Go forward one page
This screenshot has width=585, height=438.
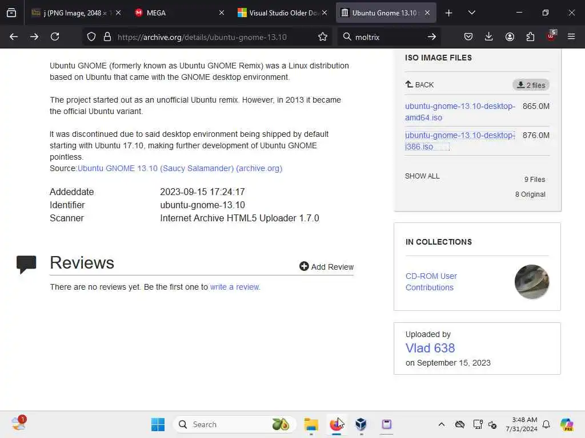click(x=34, y=36)
